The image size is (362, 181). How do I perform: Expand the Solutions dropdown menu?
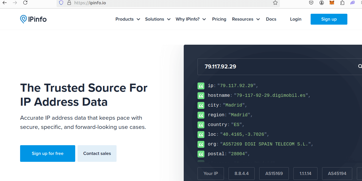pyautogui.click(x=158, y=19)
